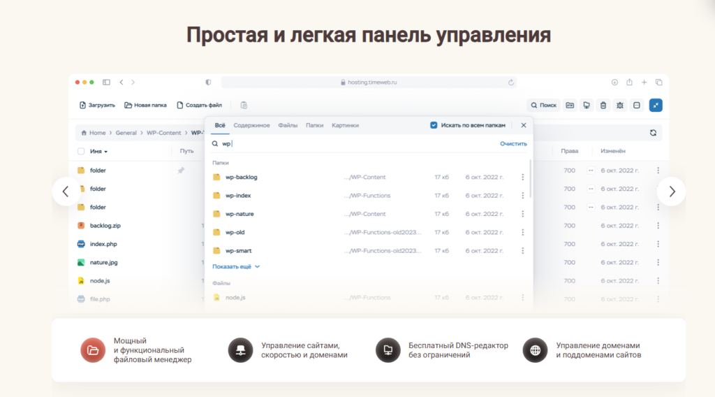Image resolution: width=715 pixels, height=397 pixels.
Task: Click the DNS-редактор feature icon
Action: [x=388, y=350]
